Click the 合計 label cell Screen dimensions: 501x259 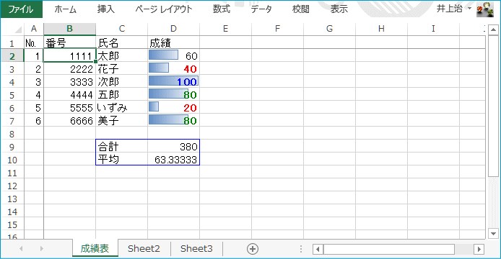(x=122, y=147)
